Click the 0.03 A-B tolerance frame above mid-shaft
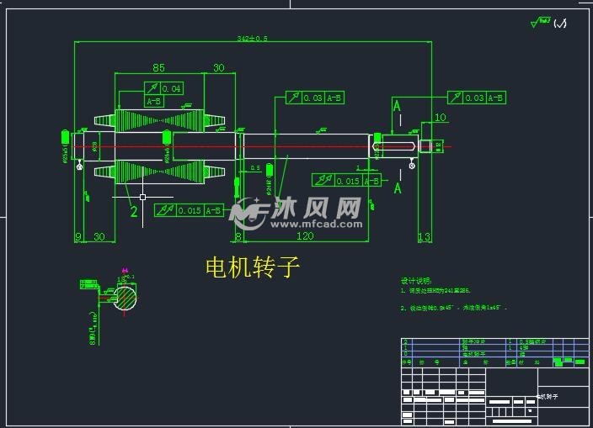The image size is (593, 428). coord(315,98)
